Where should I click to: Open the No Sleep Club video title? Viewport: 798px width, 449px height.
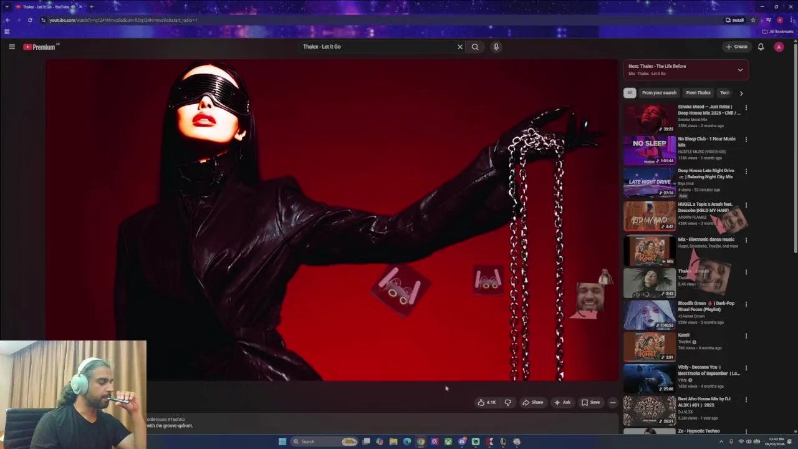coord(706,142)
